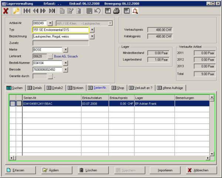Jump to the last record
The image size is (222, 178).
52,11
